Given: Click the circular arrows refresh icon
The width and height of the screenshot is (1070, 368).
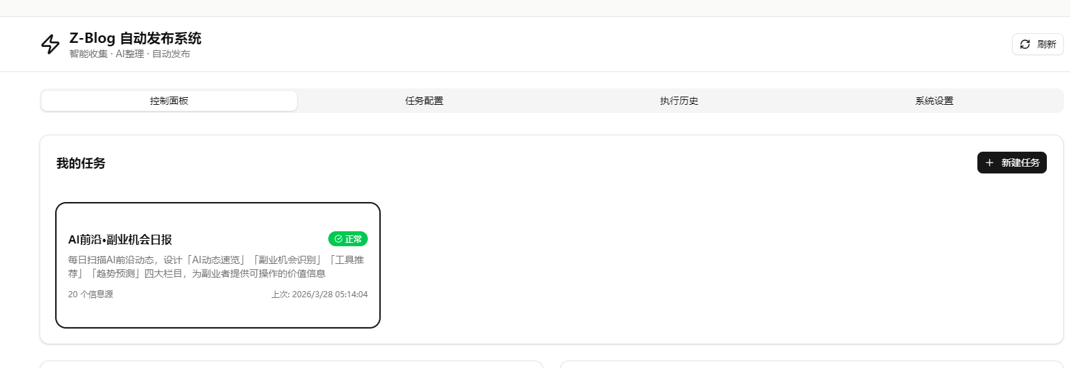Looking at the screenshot, I should click(1025, 44).
